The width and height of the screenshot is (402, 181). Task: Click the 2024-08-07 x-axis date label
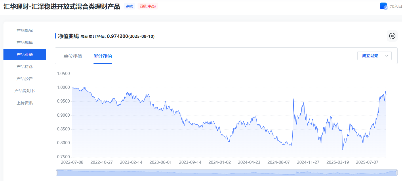pos(278,162)
